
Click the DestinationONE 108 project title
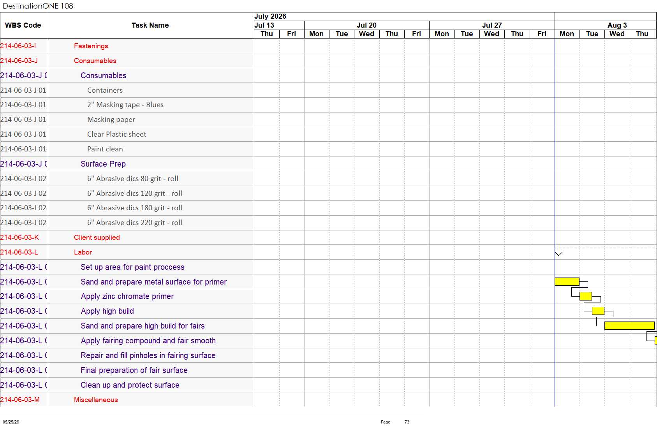click(x=38, y=6)
